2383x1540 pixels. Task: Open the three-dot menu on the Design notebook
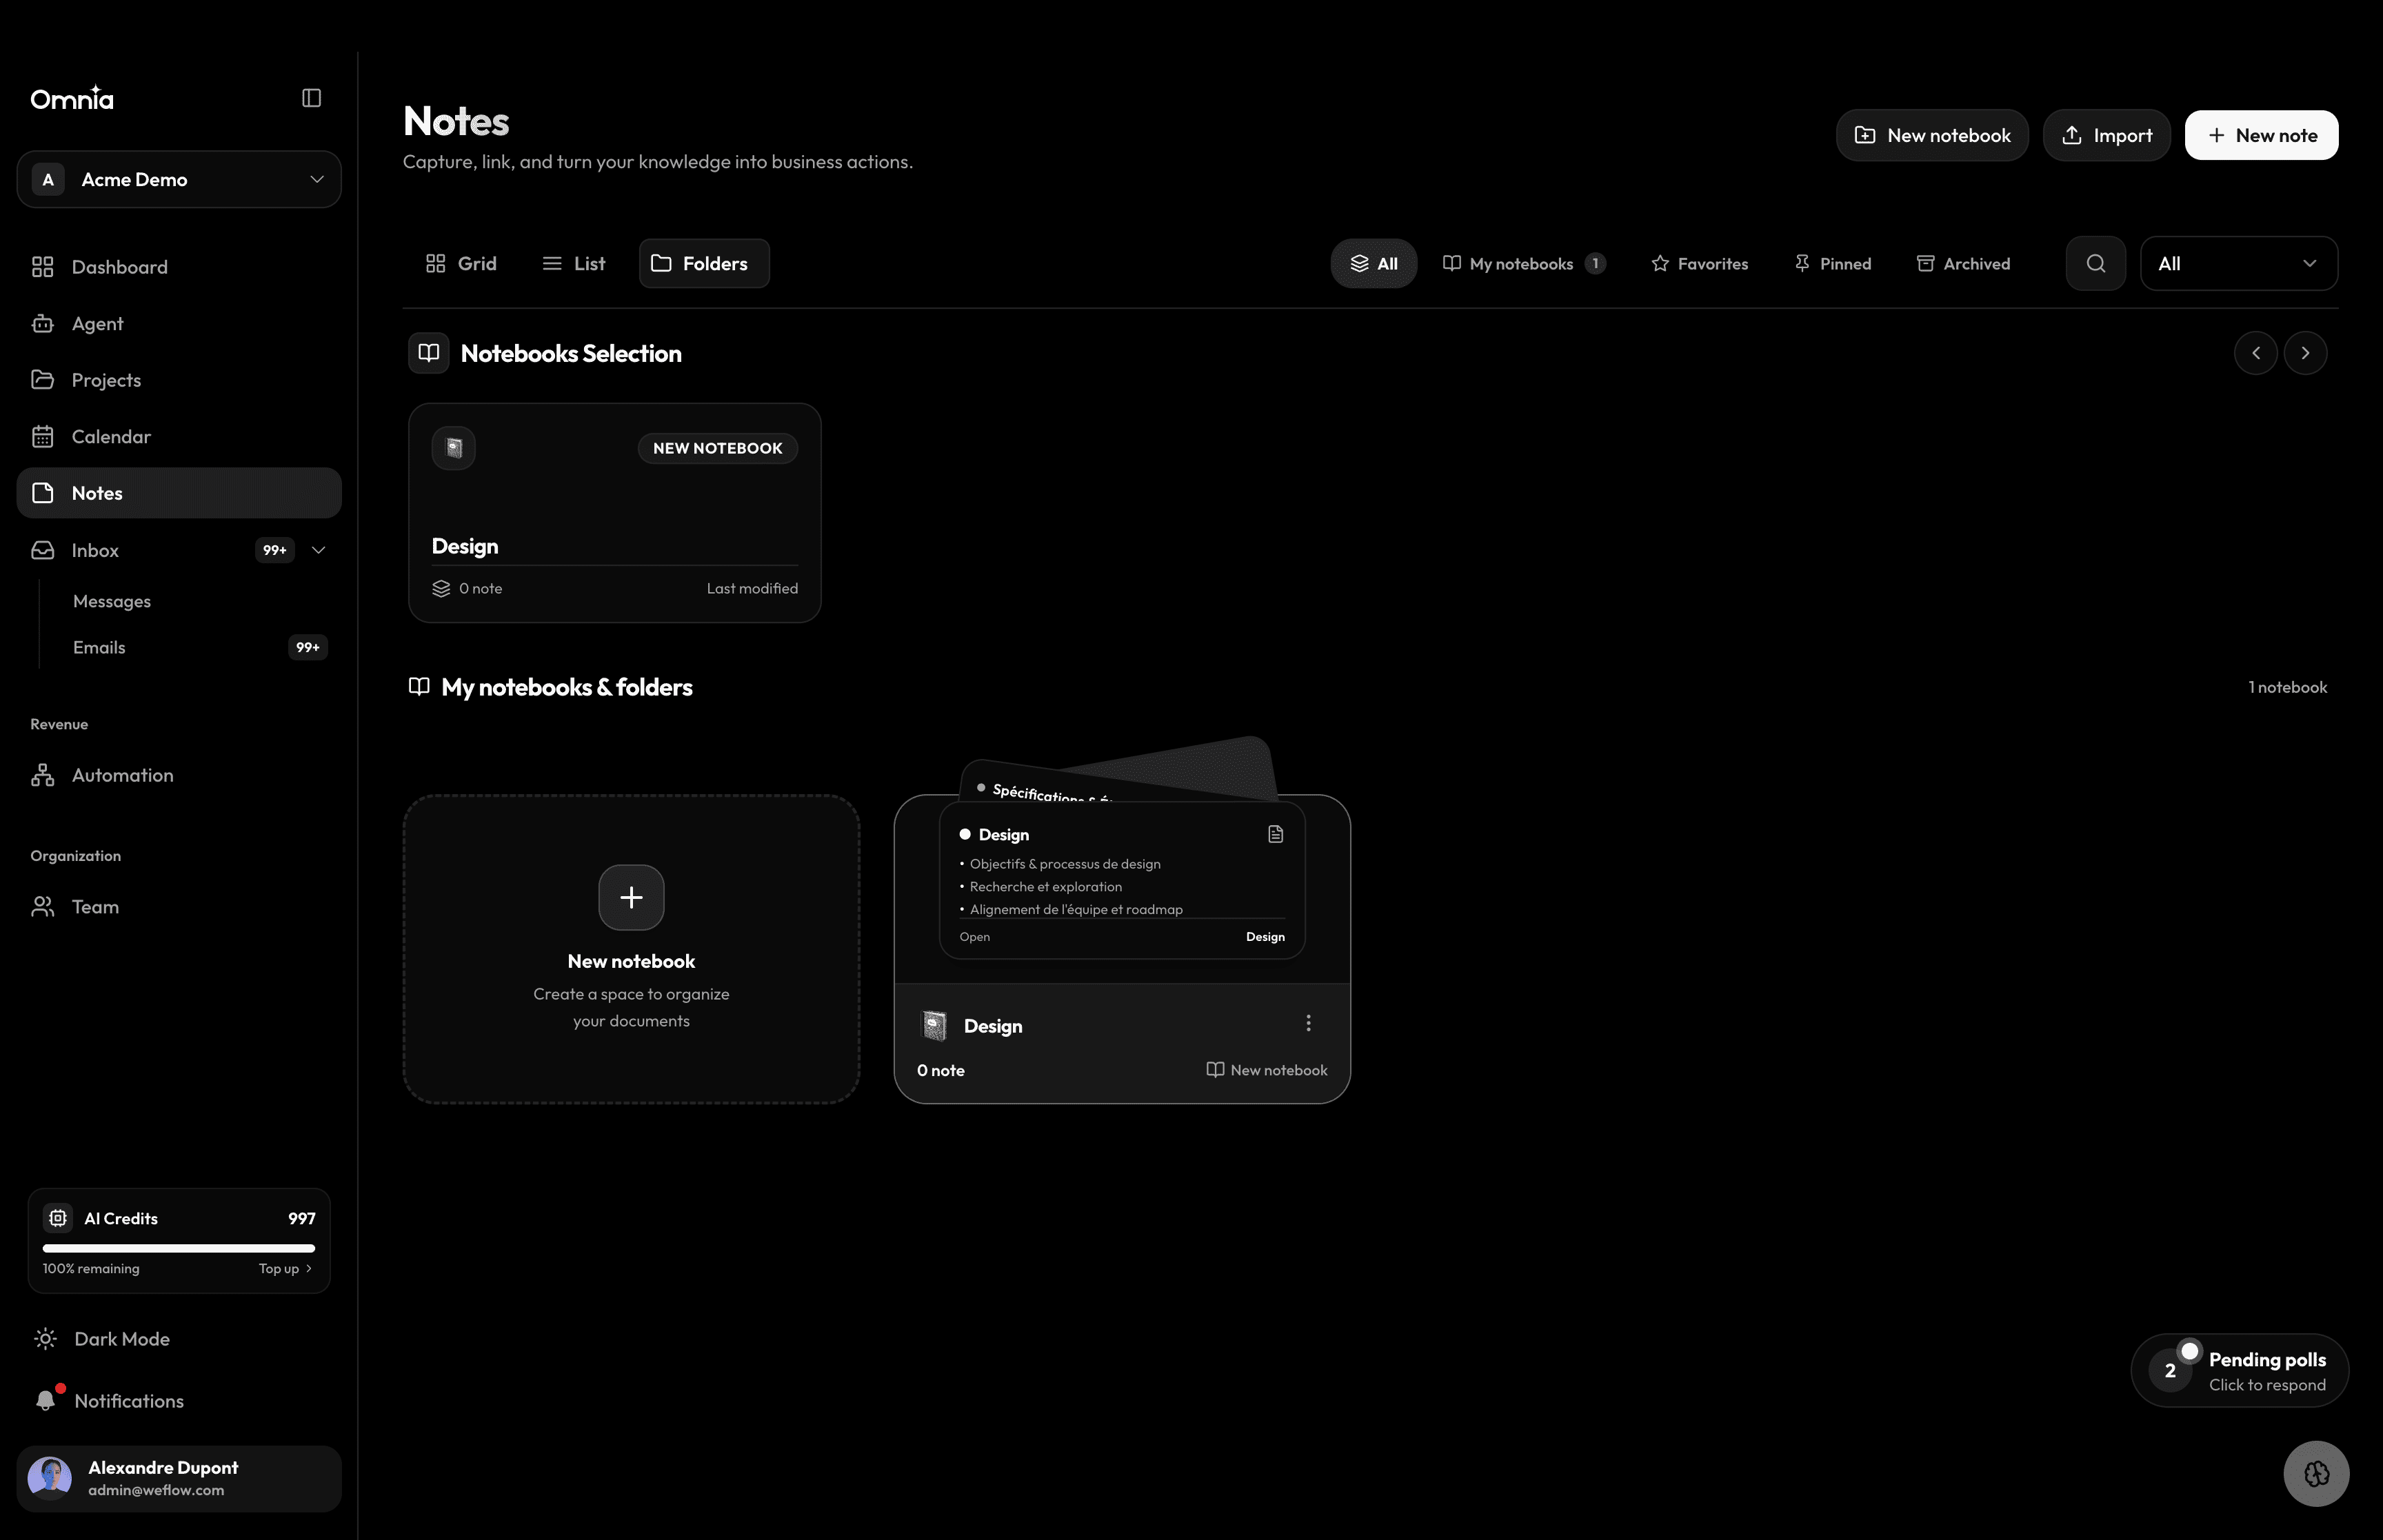coord(1308,1023)
